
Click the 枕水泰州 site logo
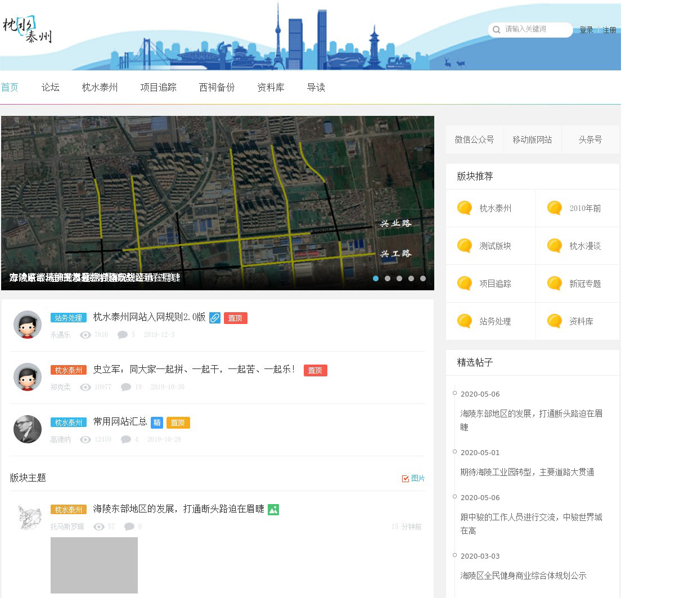click(x=27, y=30)
